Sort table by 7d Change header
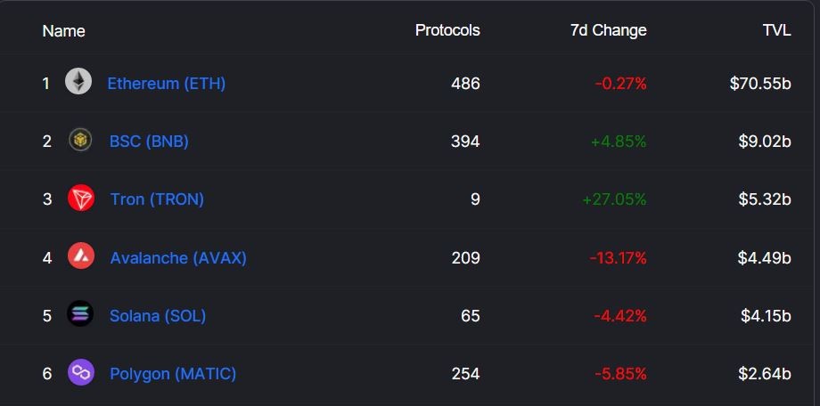Viewport: 820px width, 406px height. [x=609, y=30]
